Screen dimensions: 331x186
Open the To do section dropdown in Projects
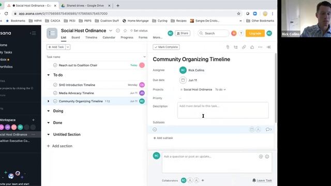click(220, 89)
